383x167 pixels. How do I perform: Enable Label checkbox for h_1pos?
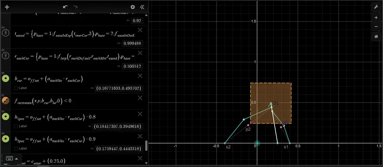coord(16,126)
